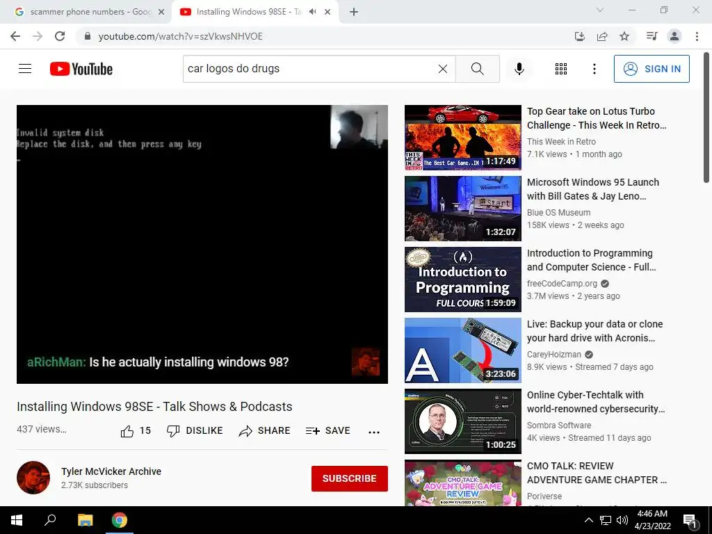This screenshot has height=534, width=712.
Task: View site information lock icon
Action: pos(88,36)
